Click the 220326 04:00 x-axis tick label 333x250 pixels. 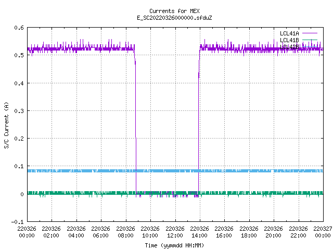(76, 232)
